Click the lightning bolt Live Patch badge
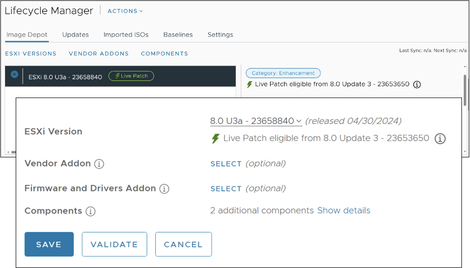Image resolution: width=470 pixels, height=268 pixels. (x=131, y=76)
